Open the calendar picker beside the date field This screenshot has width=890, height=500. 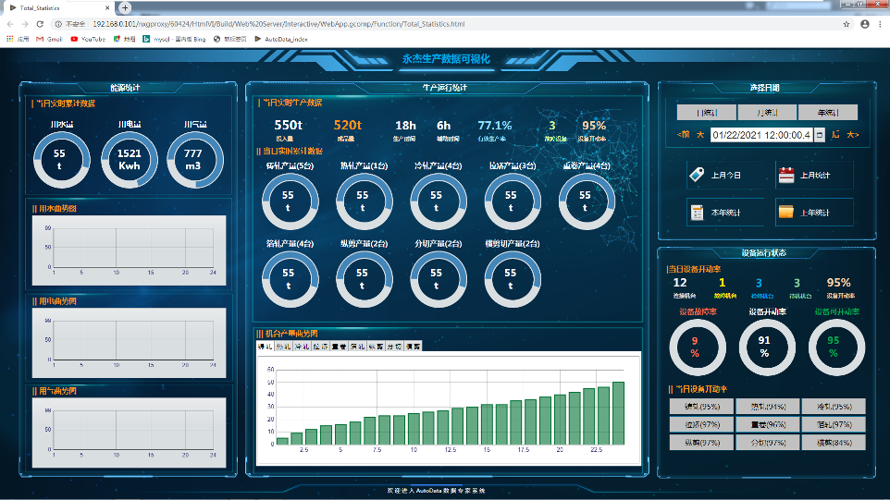tap(820, 135)
